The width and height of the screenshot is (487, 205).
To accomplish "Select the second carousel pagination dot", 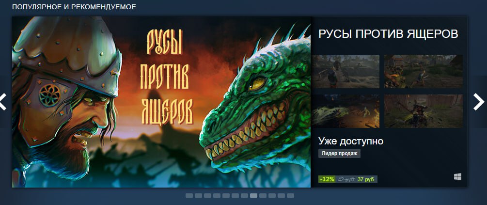I will (x=199, y=196).
